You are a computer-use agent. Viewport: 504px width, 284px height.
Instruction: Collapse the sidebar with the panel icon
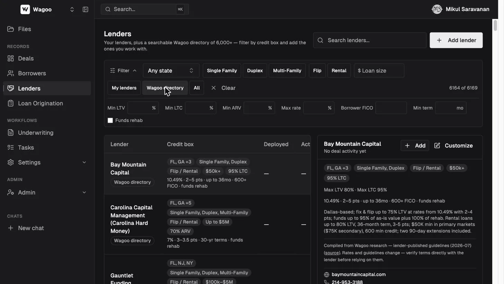(x=85, y=9)
